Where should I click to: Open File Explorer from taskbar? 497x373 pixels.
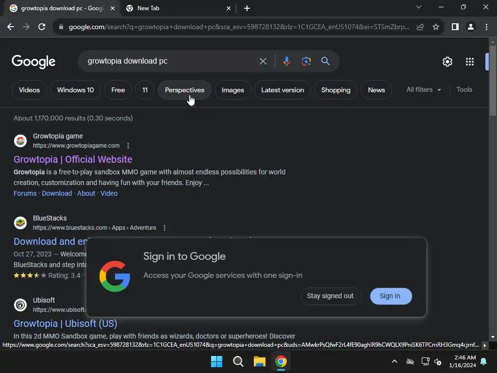(x=259, y=361)
